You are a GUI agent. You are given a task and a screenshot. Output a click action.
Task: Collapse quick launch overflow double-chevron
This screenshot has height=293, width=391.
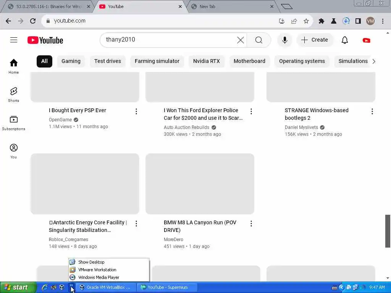(x=71, y=285)
